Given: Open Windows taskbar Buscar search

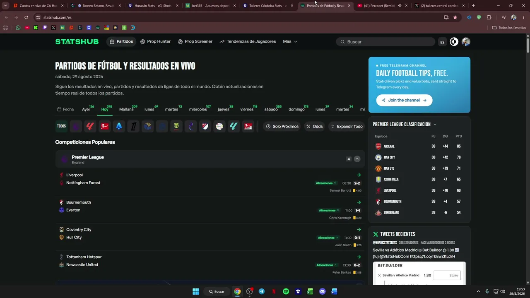Looking at the screenshot, I should 217,291.
